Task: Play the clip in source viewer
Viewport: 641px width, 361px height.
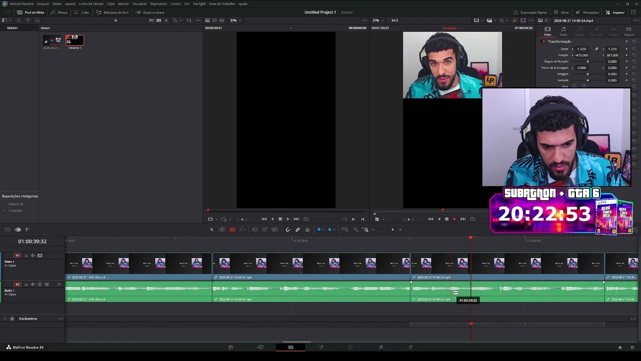Action: 287,219
